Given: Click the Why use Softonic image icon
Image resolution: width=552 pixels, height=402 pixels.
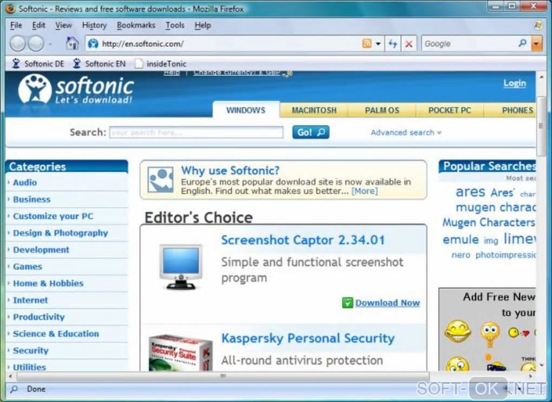Looking at the screenshot, I should pyautogui.click(x=161, y=180).
